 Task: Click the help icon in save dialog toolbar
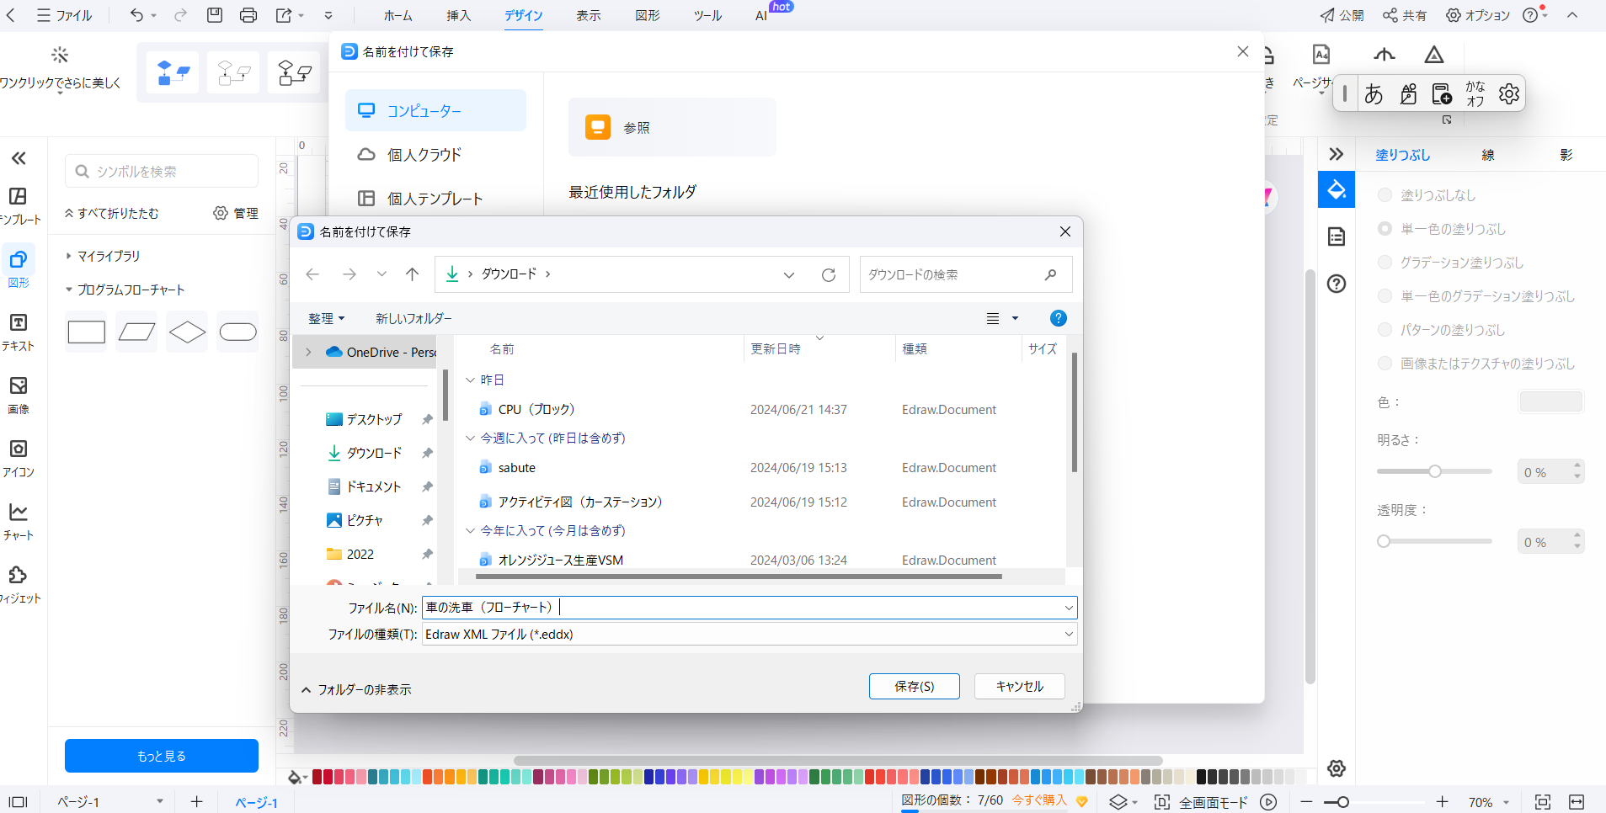[1059, 318]
